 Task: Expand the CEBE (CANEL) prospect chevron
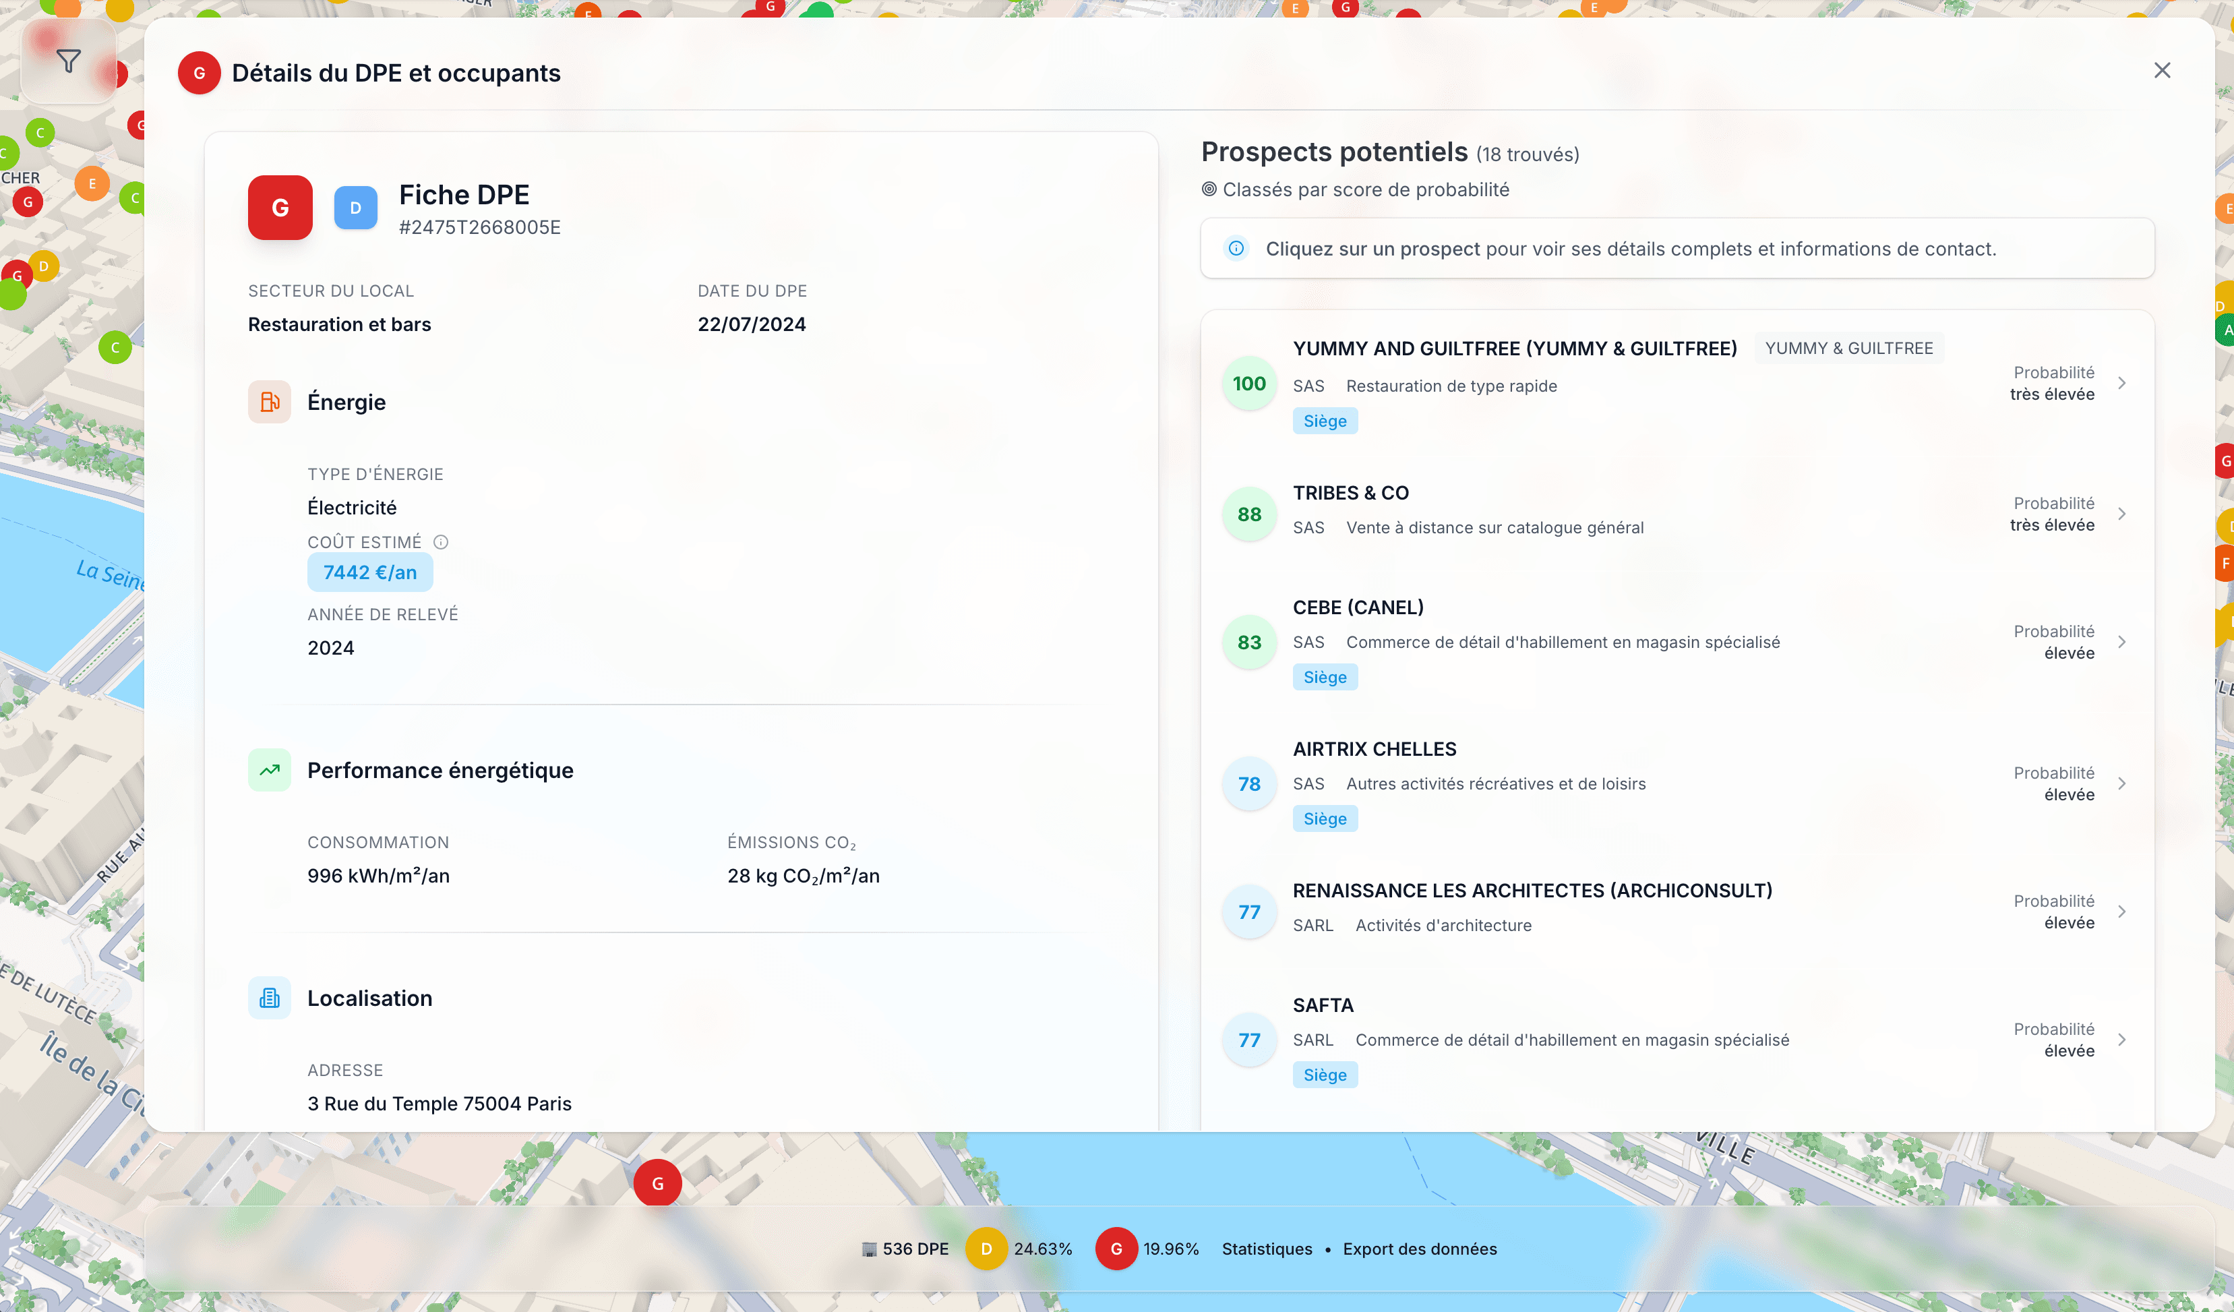2122,642
